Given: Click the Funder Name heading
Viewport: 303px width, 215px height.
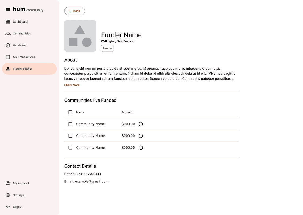Looking at the screenshot, I should [x=121, y=35].
